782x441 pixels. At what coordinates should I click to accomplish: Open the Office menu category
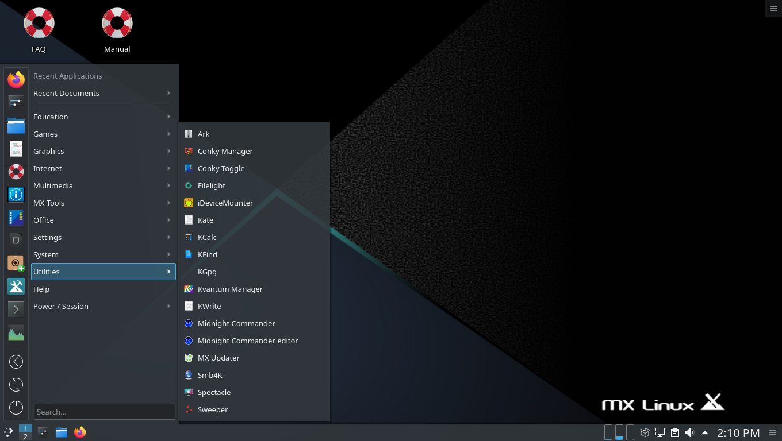click(103, 220)
